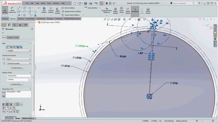Select the Trim Entities tool

(44, 10)
